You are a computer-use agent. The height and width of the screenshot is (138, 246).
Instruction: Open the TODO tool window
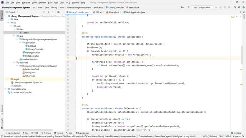pyautogui.click(x=35, y=133)
